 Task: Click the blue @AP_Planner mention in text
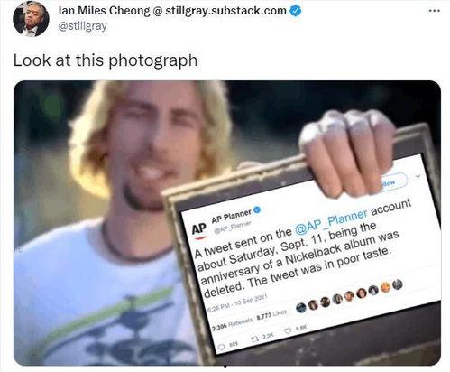[x=331, y=222]
